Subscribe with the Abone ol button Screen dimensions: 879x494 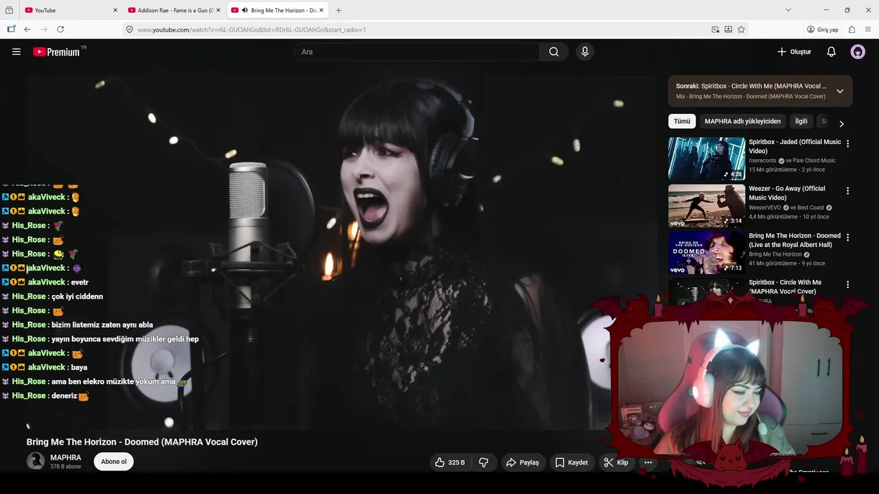[x=114, y=462]
